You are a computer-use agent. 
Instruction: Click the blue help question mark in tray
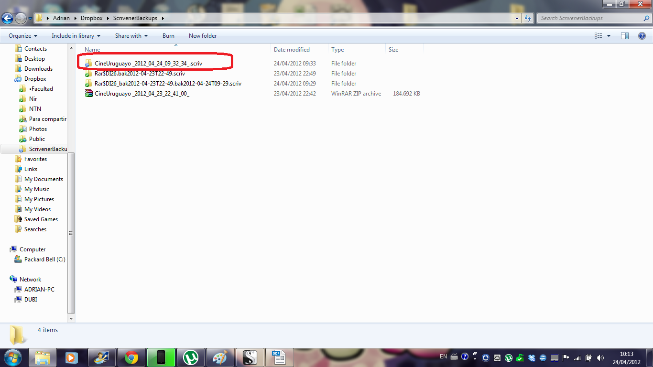tap(465, 356)
